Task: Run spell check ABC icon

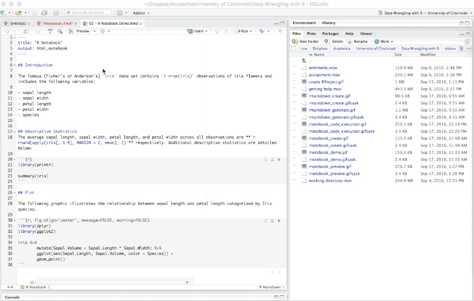Action: click(50, 31)
